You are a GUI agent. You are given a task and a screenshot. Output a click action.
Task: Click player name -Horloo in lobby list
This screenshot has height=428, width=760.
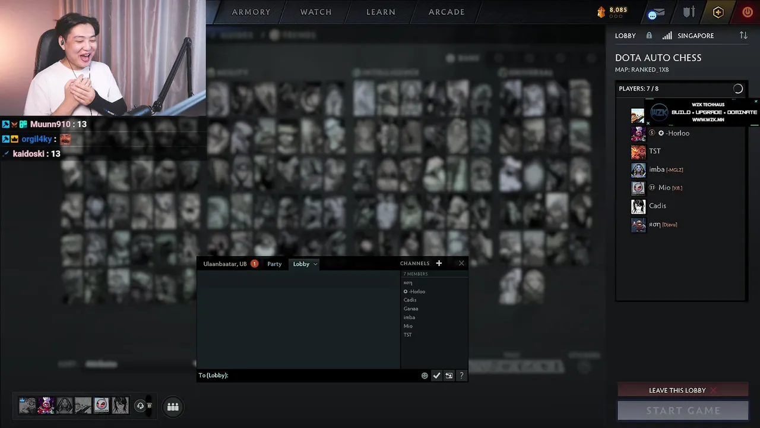677,133
